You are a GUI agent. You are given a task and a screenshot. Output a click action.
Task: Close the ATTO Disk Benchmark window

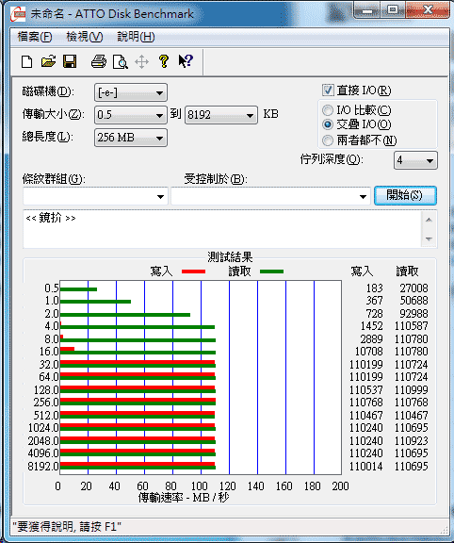pyautogui.click(x=428, y=10)
